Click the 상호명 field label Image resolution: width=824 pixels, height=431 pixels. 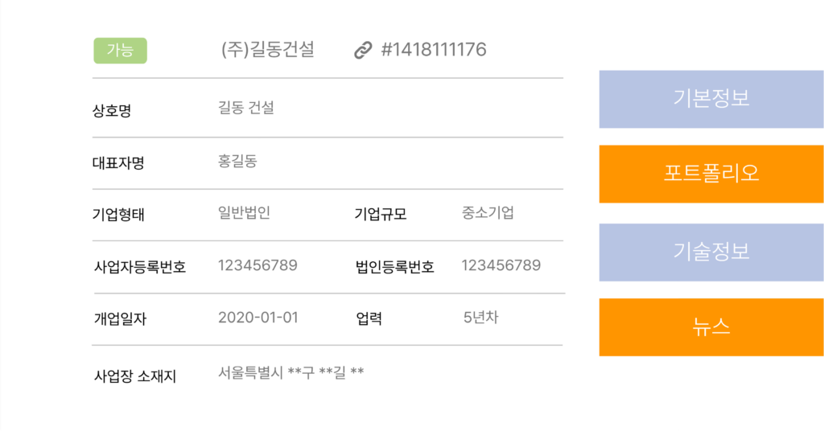pyautogui.click(x=112, y=111)
